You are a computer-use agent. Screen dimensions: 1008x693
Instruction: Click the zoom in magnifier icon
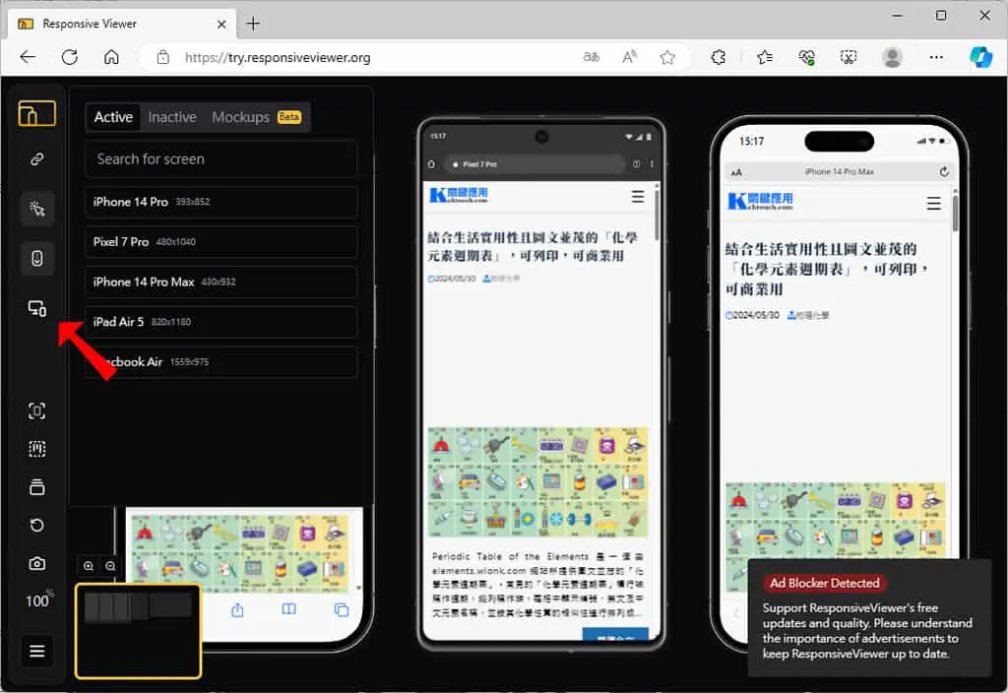tap(89, 566)
